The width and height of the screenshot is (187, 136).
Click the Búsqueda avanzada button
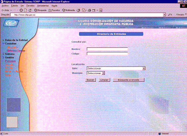coord(129,80)
